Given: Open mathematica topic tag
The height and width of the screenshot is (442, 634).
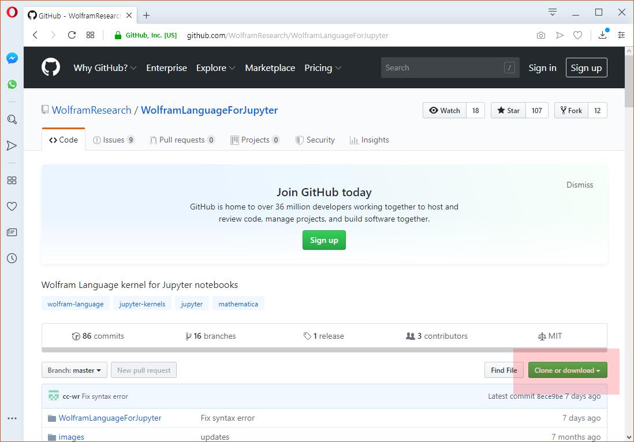Looking at the screenshot, I should pos(238,304).
